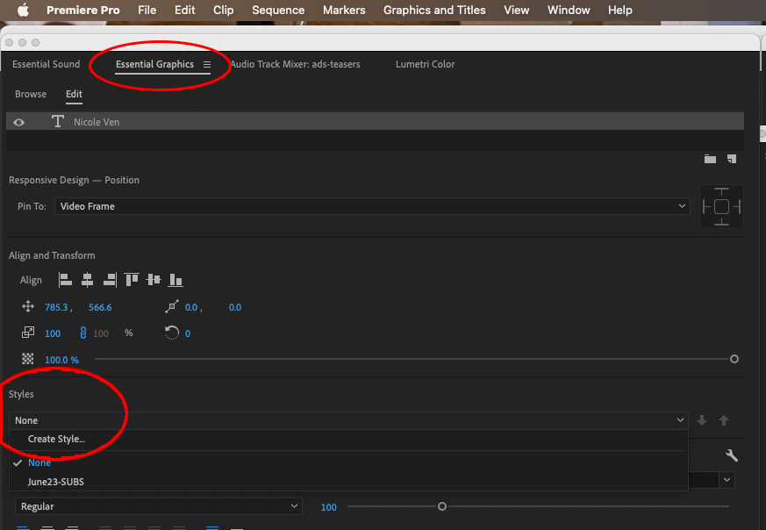Click the Position move icon
The width and height of the screenshot is (766, 530).
28,307
